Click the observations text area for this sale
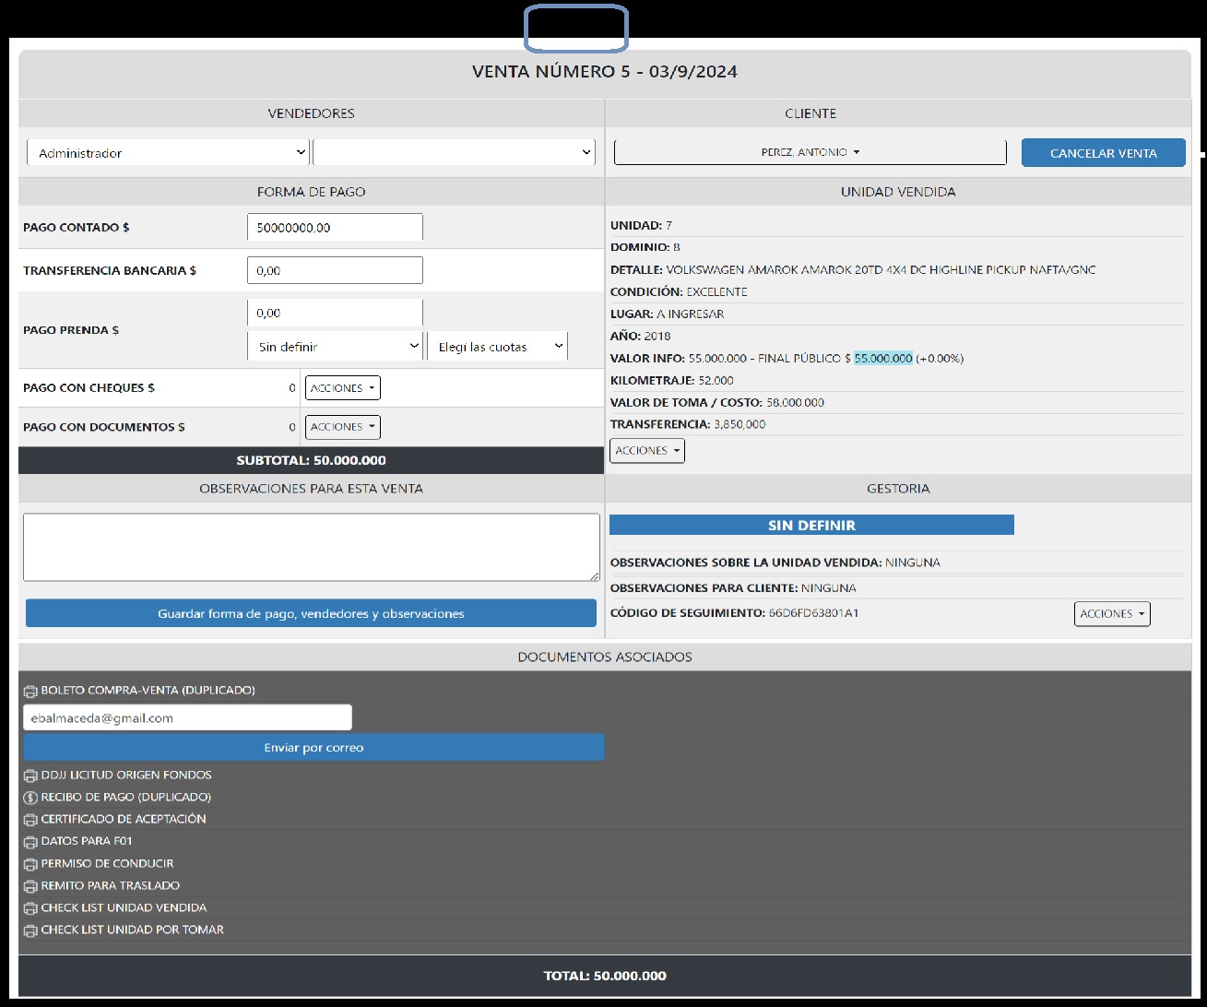Image resolution: width=1207 pixels, height=1007 pixels. 311,547
